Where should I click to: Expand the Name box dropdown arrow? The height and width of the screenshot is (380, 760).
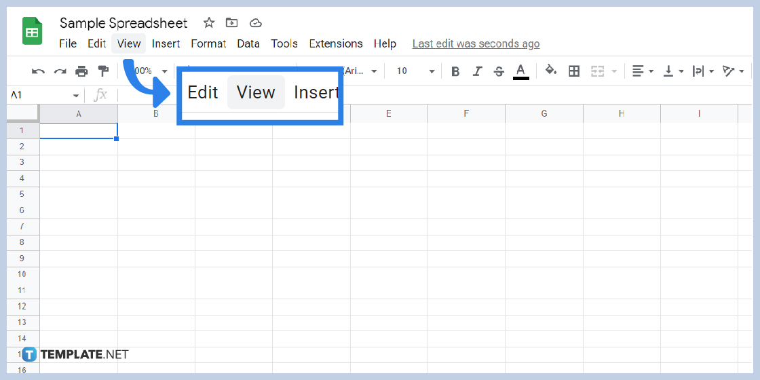(75, 96)
